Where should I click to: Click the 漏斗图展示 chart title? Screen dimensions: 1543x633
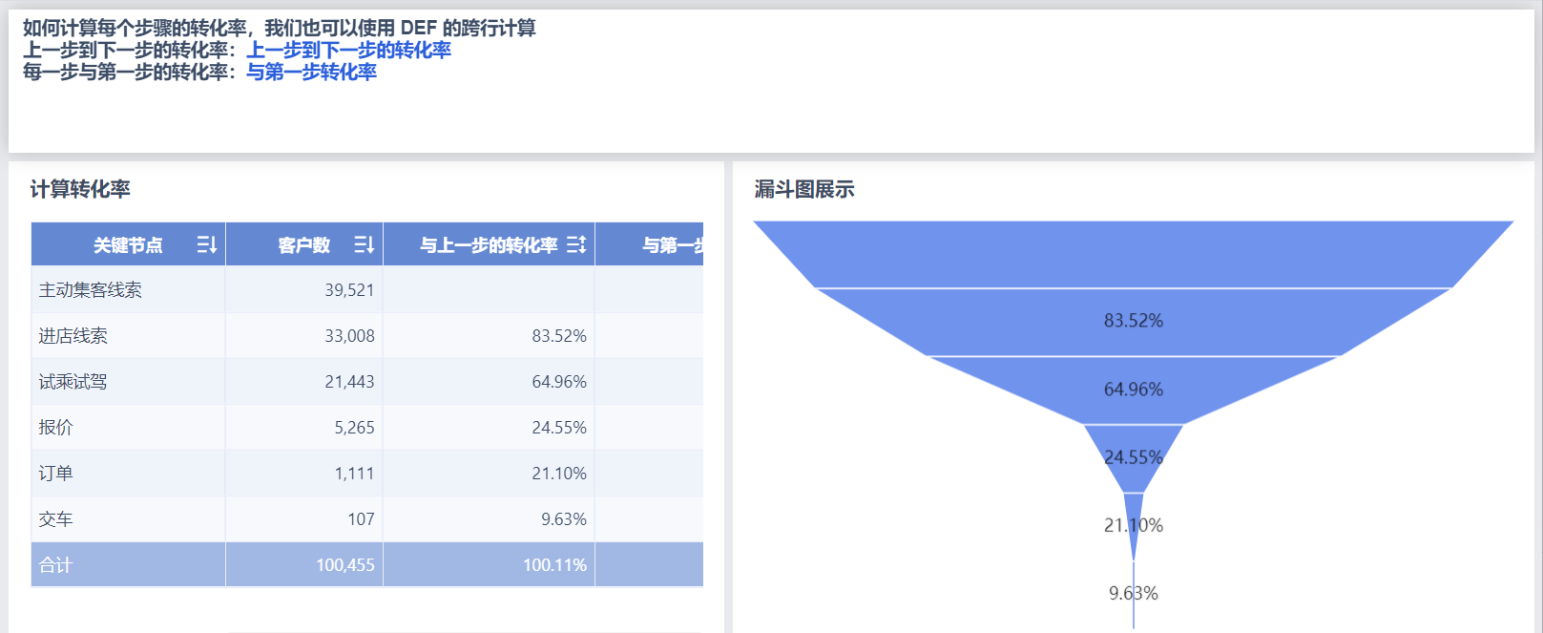pos(803,189)
